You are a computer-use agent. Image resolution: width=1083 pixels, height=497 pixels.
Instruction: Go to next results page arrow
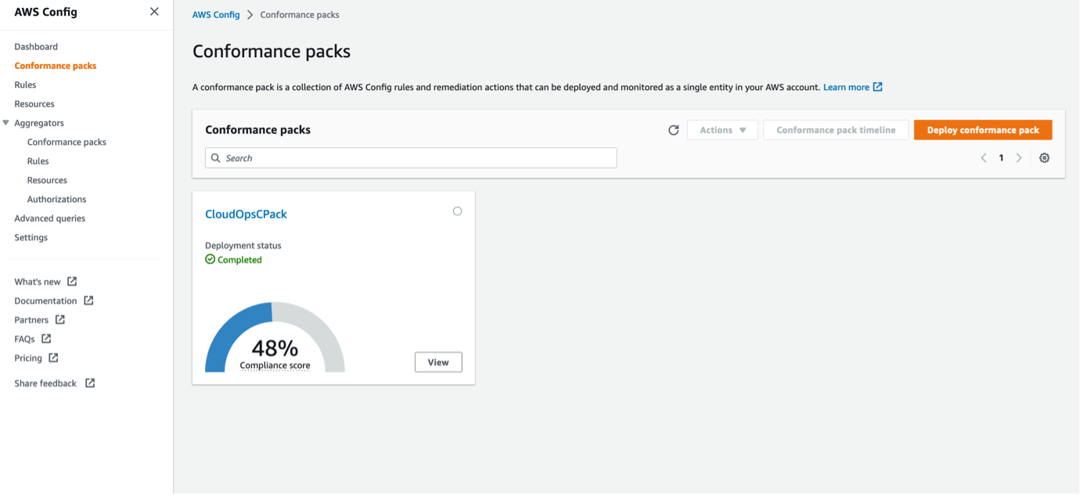1019,157
